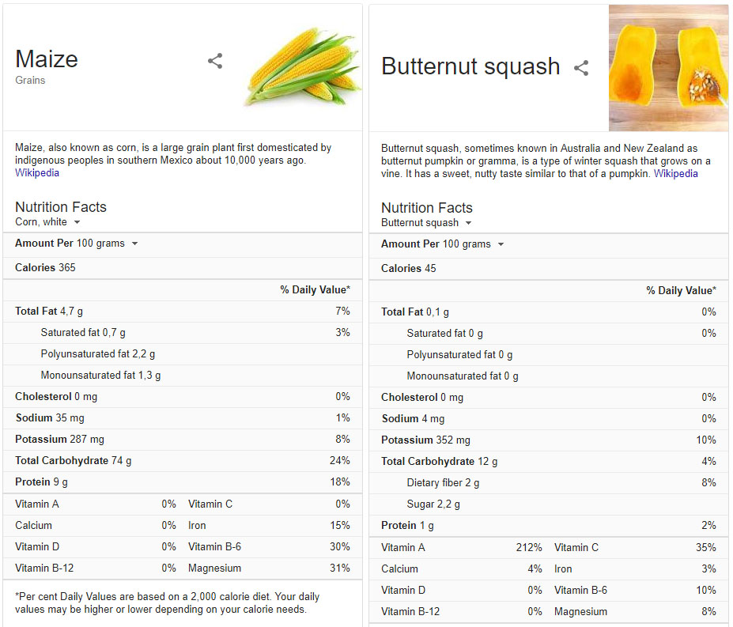Click the Maize 'Nutrition Facts' heading
This screenshot has height=627, width=733.
[x=61, y=207]
